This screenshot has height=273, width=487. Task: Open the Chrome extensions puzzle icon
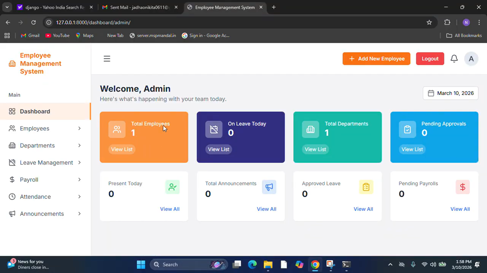coord(447,22)
